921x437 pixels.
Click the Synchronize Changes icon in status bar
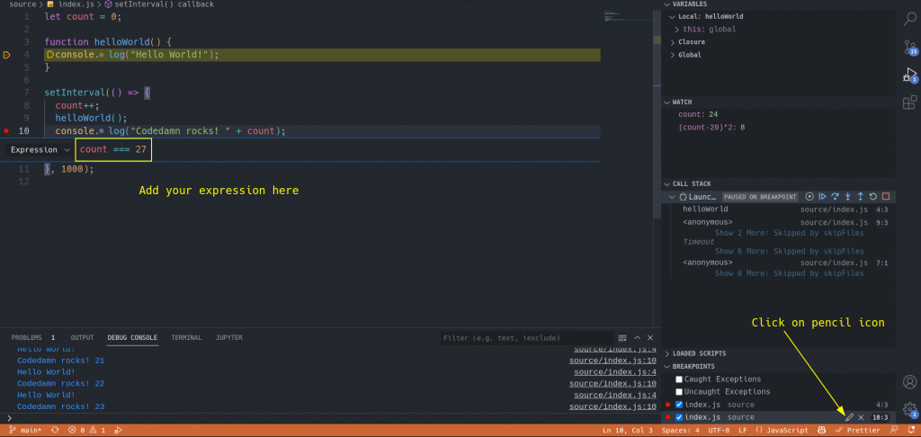pyautogui.click(x=55, y=430)
